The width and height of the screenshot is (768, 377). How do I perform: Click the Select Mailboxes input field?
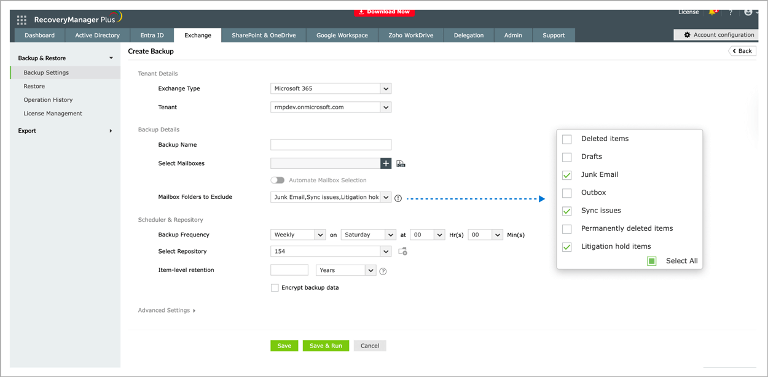(x=325, y=163)
